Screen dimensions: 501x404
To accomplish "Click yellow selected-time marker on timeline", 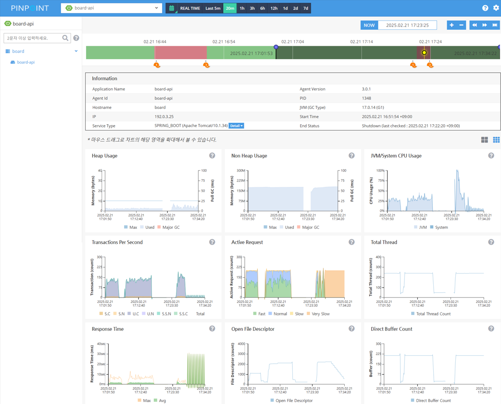I will coord(425,52).
